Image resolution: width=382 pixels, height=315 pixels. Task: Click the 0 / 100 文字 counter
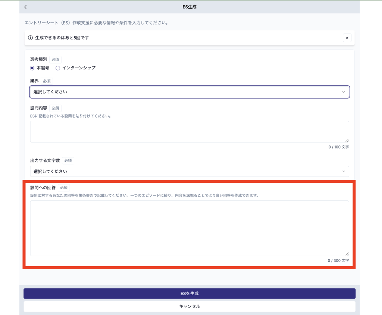339,147
